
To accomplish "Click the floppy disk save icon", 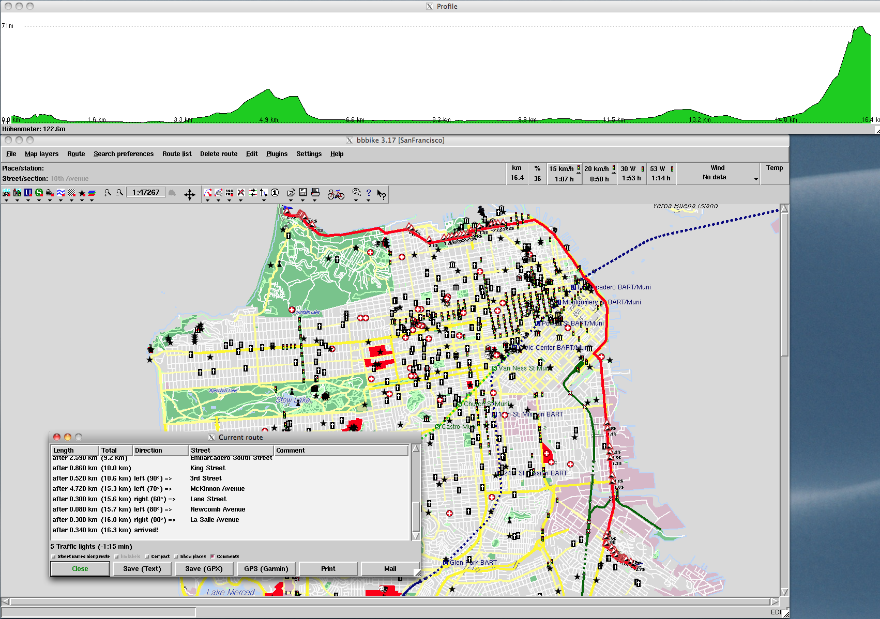I will [x=303, y=192].
